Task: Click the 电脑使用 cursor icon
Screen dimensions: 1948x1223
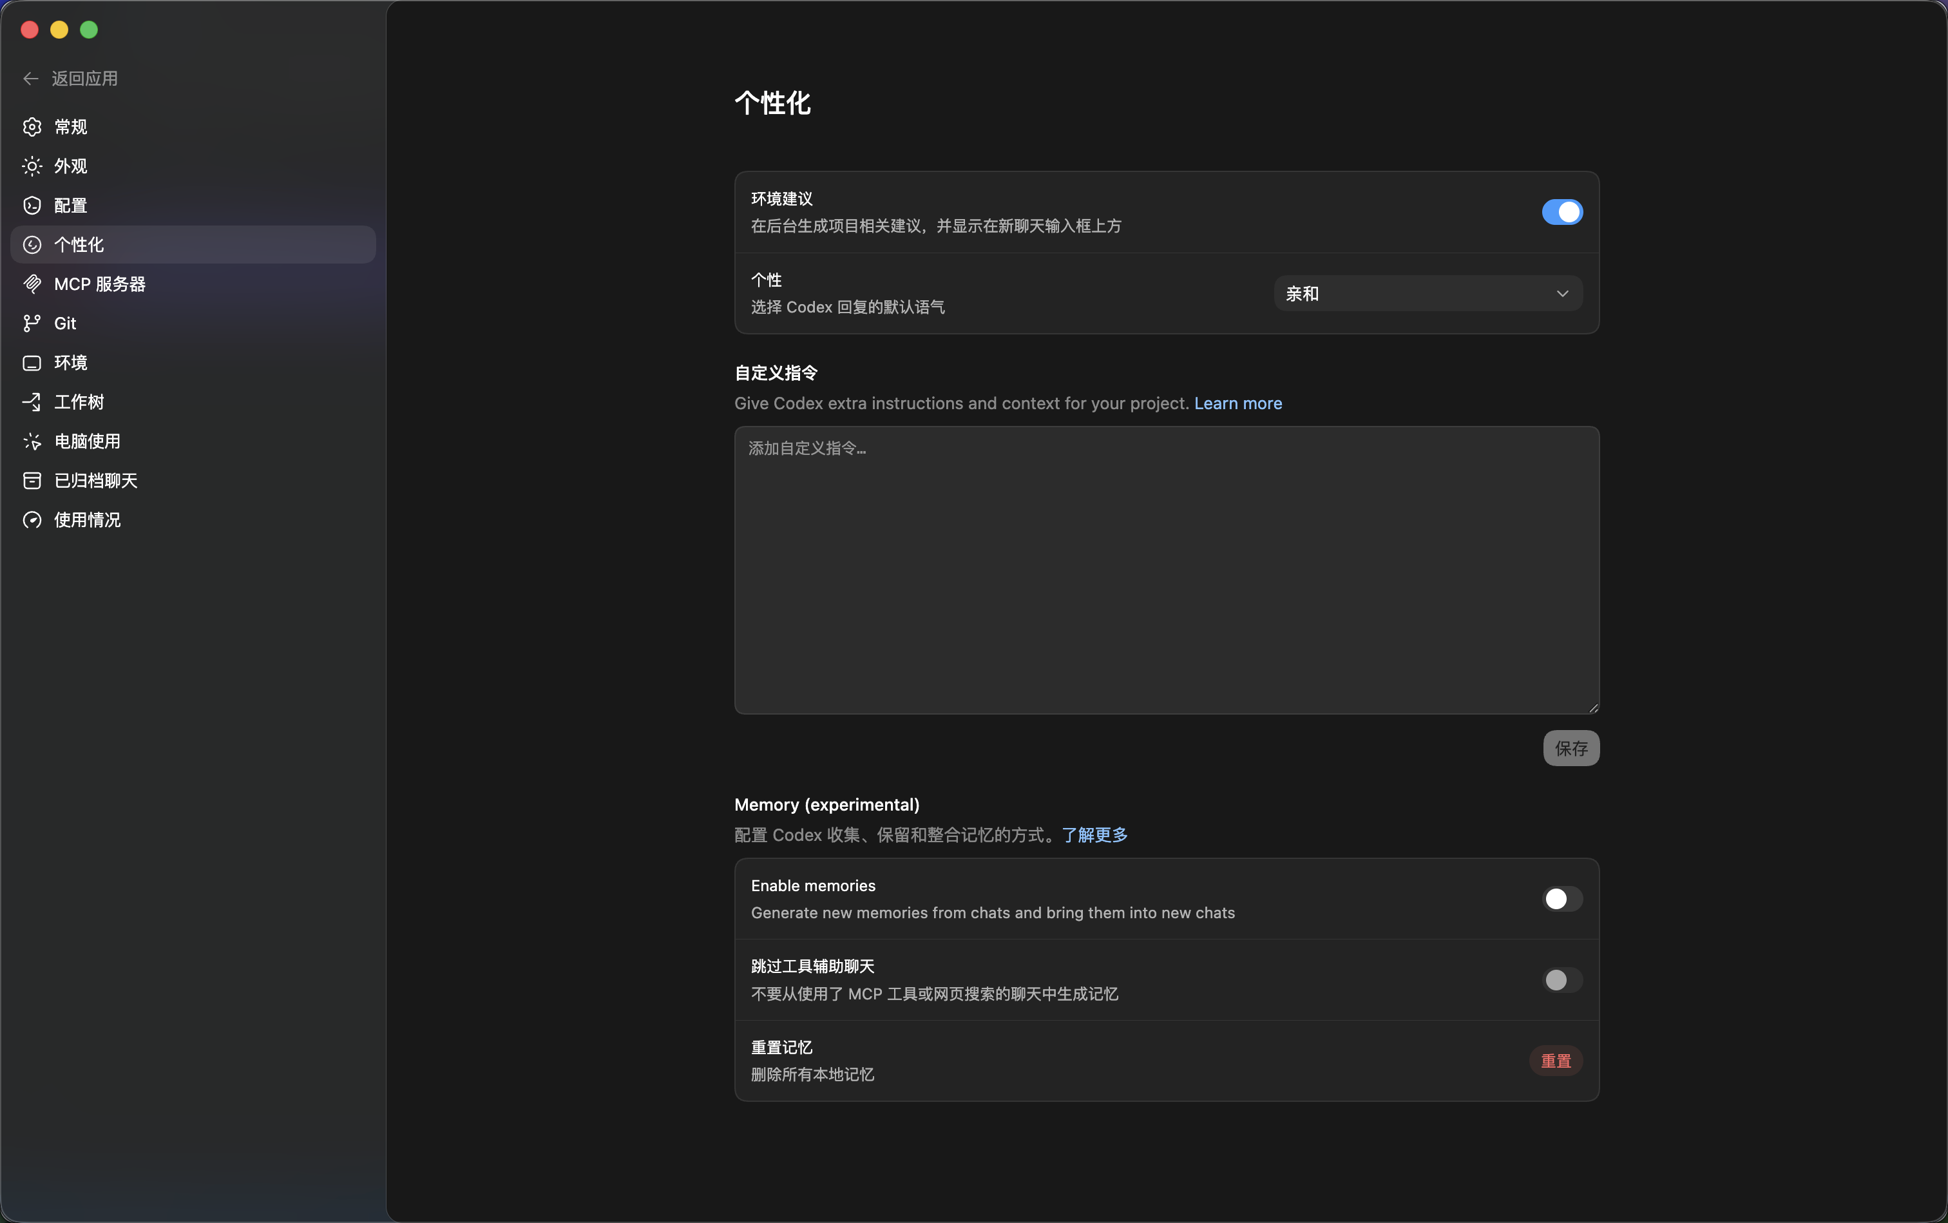Action: tap(32, 441)
